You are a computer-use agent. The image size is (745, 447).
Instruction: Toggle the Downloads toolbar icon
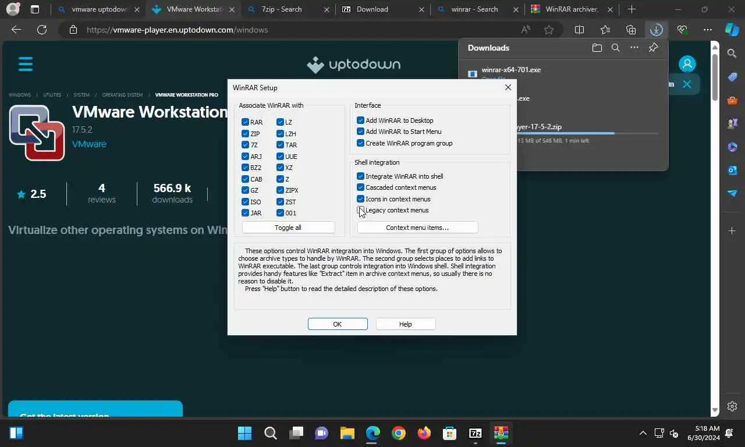click(x=657, y=30)
